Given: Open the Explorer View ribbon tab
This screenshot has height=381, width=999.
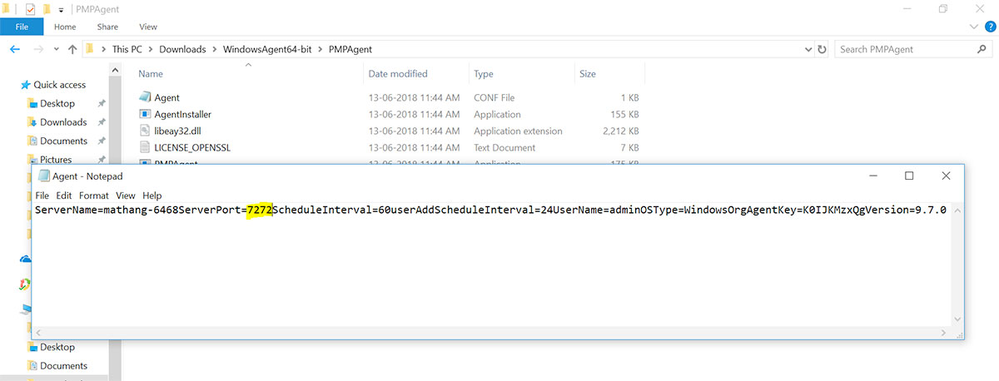Looking at the screenshot, I should click(x=148, y=27).
